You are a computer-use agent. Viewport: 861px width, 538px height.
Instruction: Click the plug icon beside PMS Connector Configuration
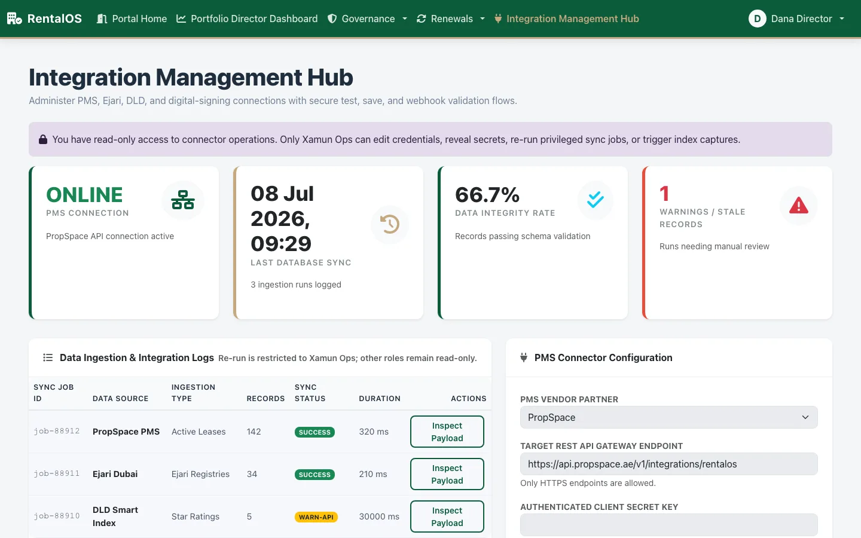tap(524, 357)
